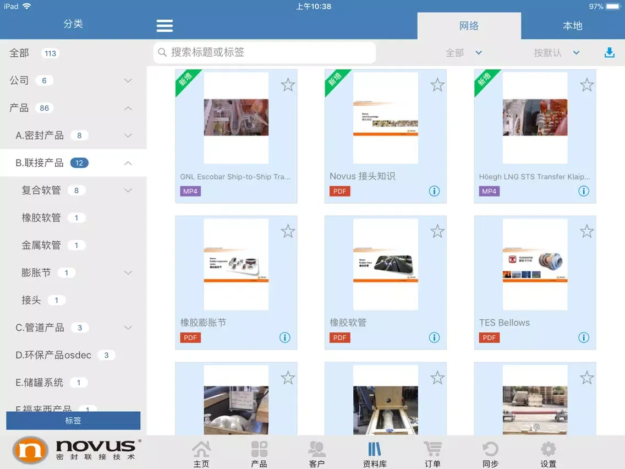
Task: Open the 全部 filter dropdown
Action: point(464,53)
